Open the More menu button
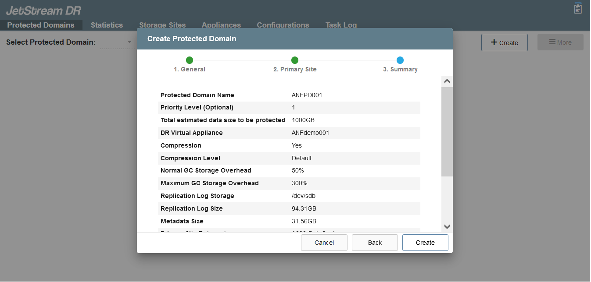Screen dimensions: 591x282 click(x=560, y=42)
